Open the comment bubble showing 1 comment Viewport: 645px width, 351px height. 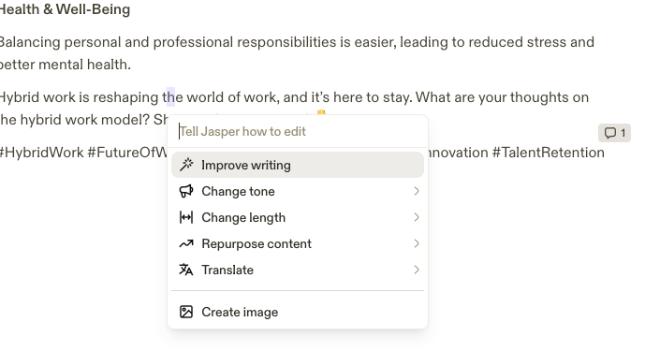click(x=614, y=133)
